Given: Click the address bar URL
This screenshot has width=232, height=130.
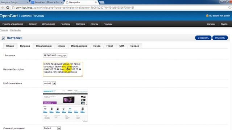Looking at the screenshot, I should (75, 8).
